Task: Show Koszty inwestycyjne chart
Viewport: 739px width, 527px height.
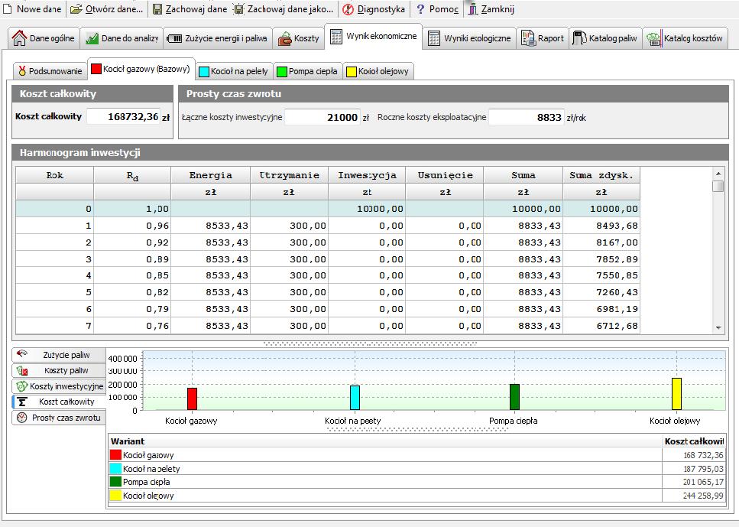Action: 58,386
